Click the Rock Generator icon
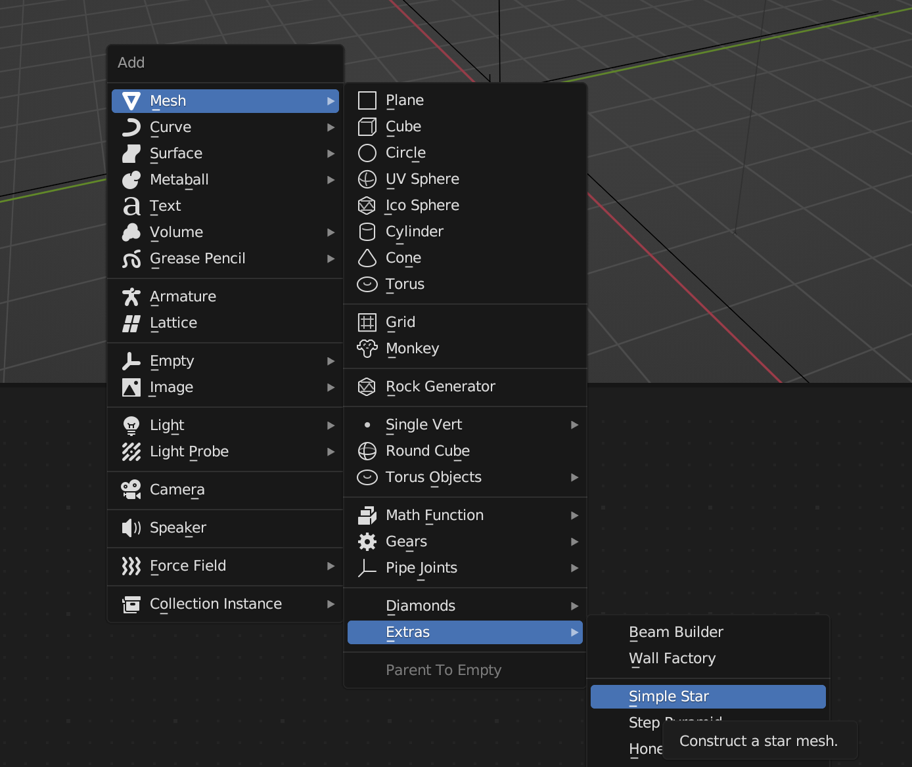The image size is (912, 767). click(367, 387)
